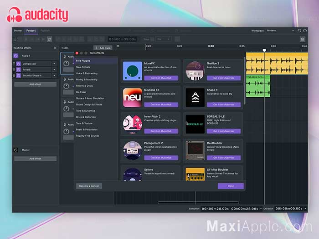Image resolution: width=319 pixels, height=239 pixels.
Task: Select the Tape & Texture category
Action: (96, 123)
